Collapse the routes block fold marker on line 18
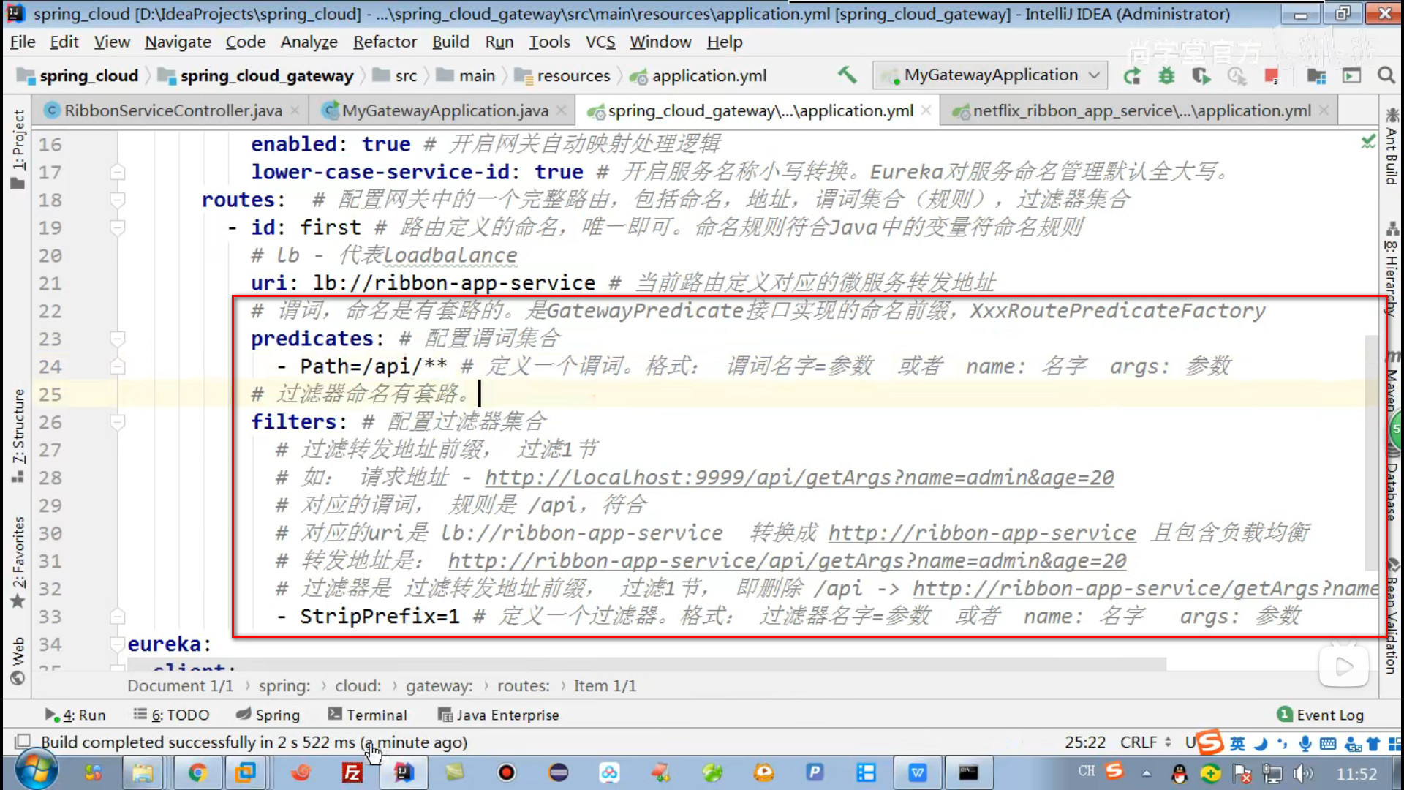1404x790 pixels. point(117,200)
